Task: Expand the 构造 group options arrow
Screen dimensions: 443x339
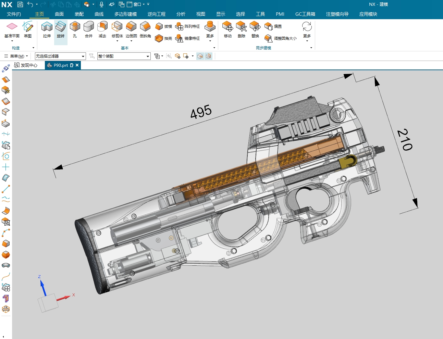Action: (x=33, y=48)
